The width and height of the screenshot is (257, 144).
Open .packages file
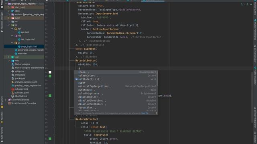(x=18, y=78)
